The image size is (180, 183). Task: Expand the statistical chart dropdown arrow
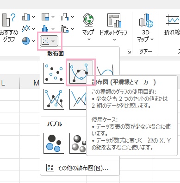[53, 29]
